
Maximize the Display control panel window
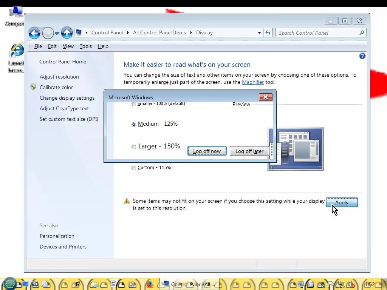pos(345,21)
